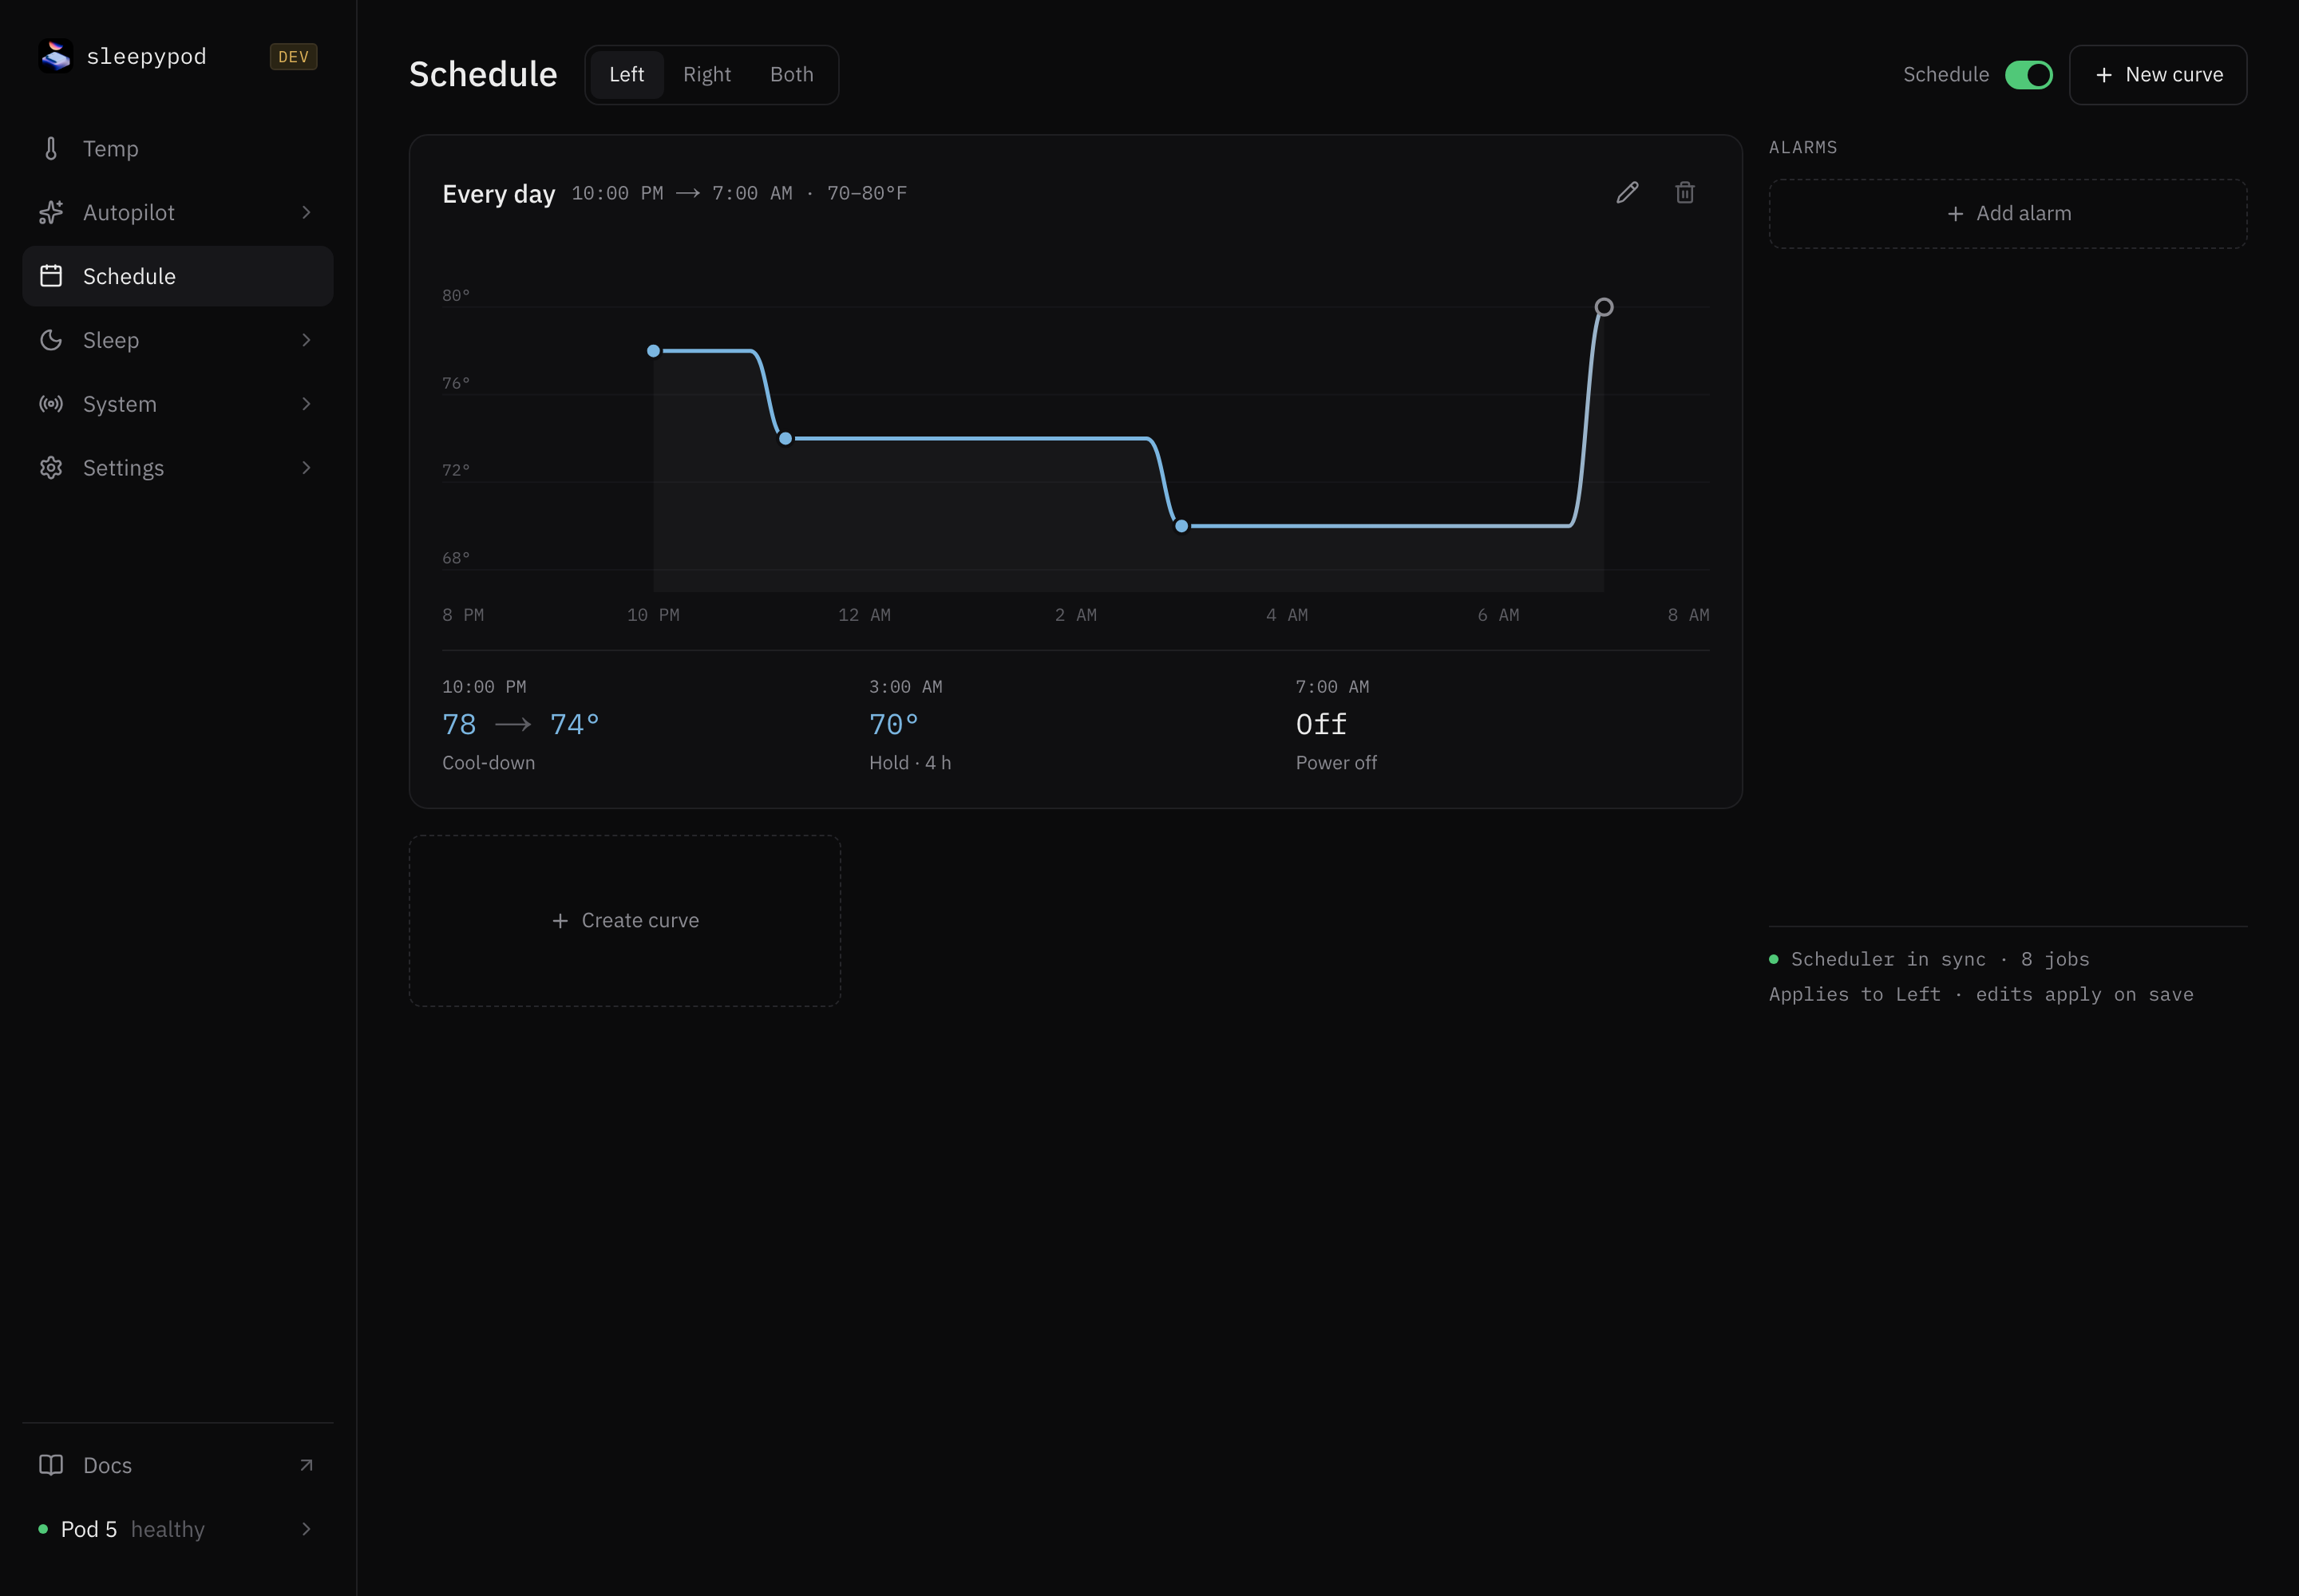Screen dimensions: 2299x1596
Task: Click the Autopilot sparkle icon
Action: pyautogui.click(x=51, y=213)
